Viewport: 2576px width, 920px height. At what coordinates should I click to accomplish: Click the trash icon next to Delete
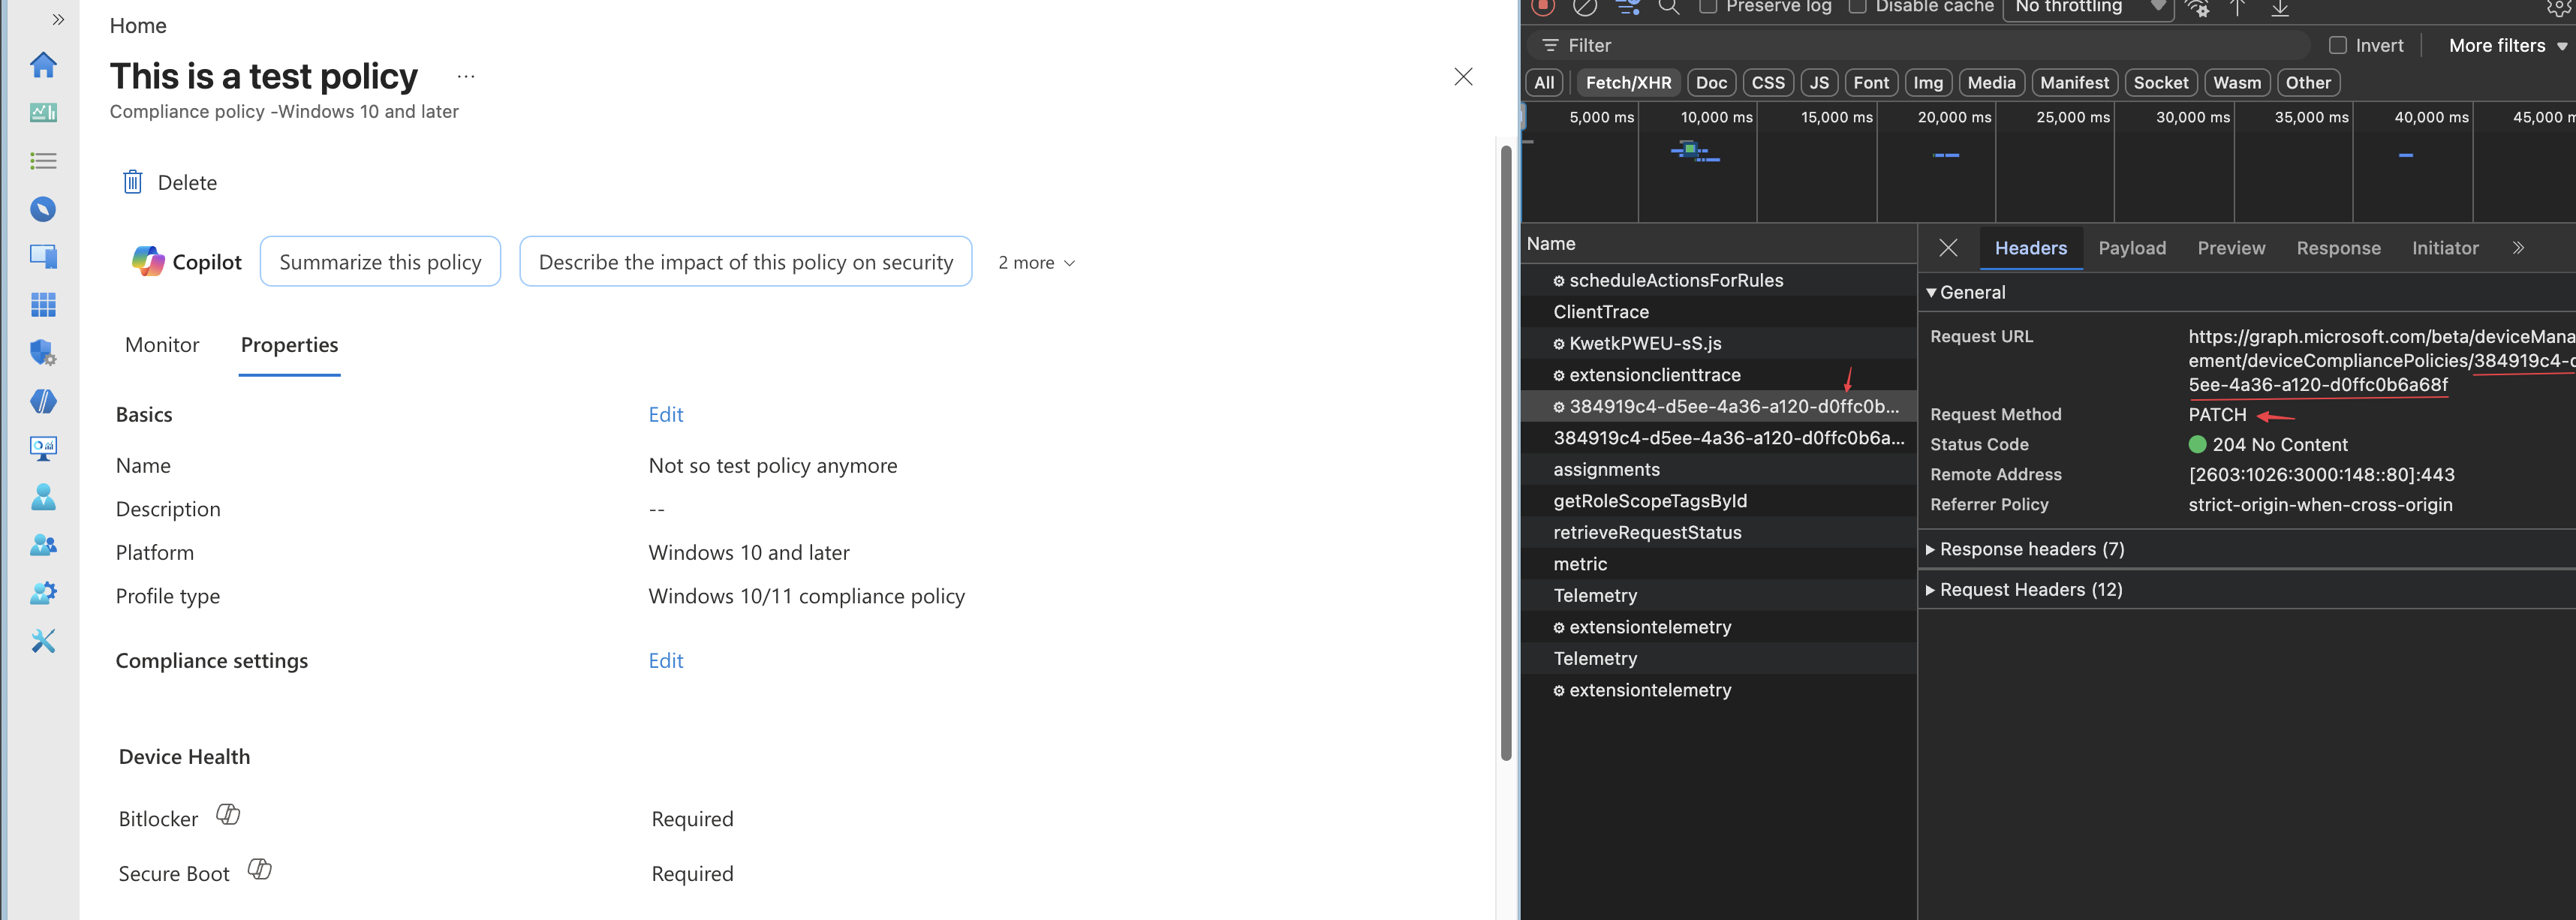point(133,182)
